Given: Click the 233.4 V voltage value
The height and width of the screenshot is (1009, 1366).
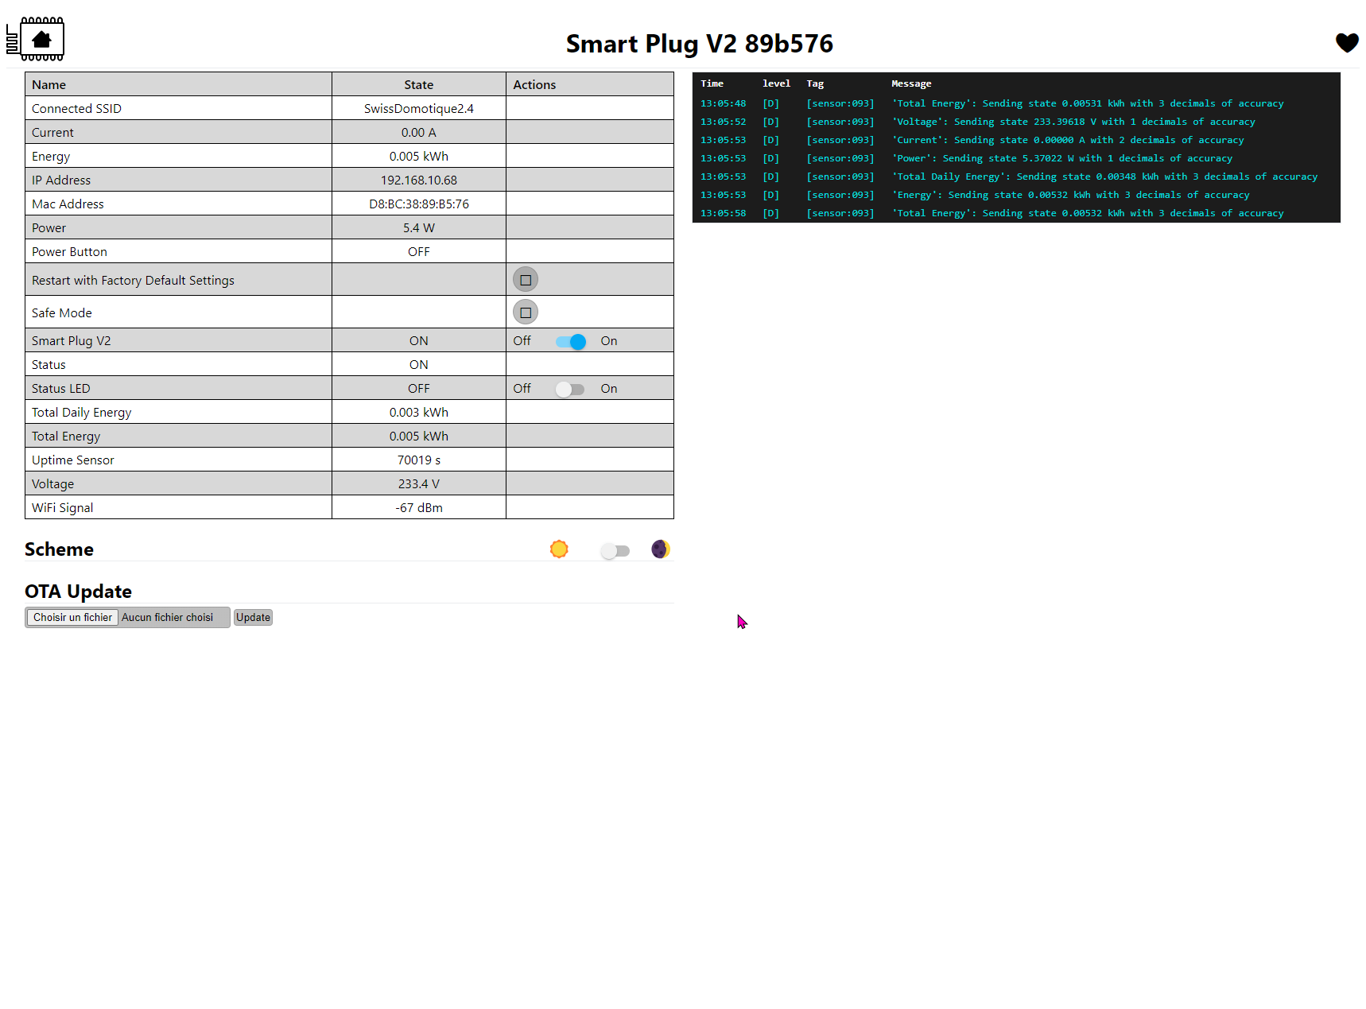Looking at the screenshot, I should [419, 484].
